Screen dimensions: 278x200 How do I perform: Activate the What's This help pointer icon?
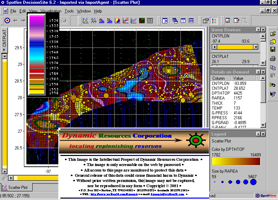tap(273, 94)
